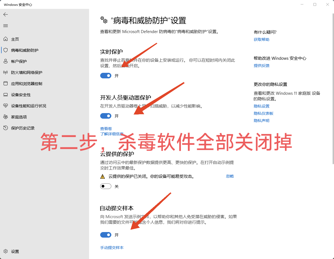This screenshot has width=334, height=259.
Task: Click the device security laptop icon
Action: tap(6, 95)
